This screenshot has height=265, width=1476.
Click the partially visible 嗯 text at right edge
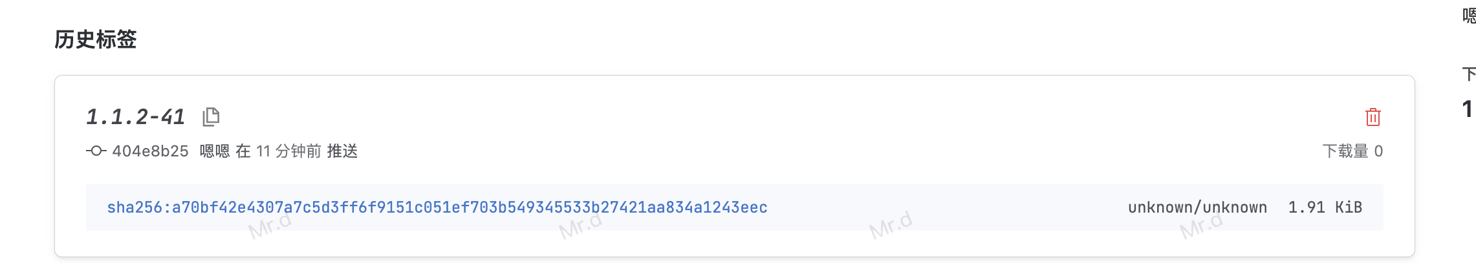click(1469, 16)
